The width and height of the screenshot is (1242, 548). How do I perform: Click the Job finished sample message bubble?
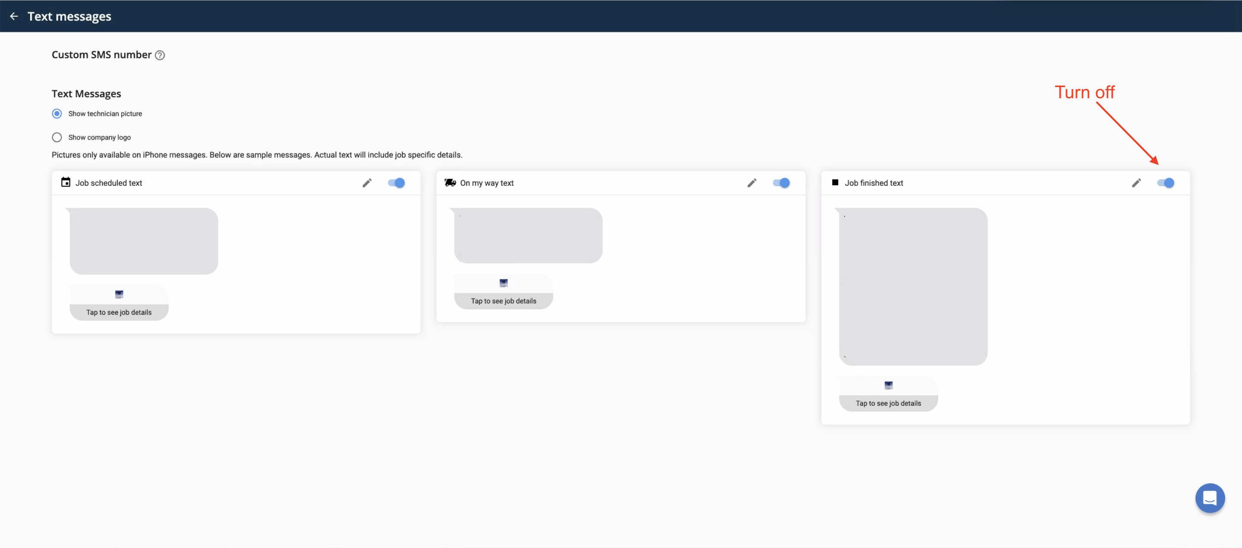[913, 286]
